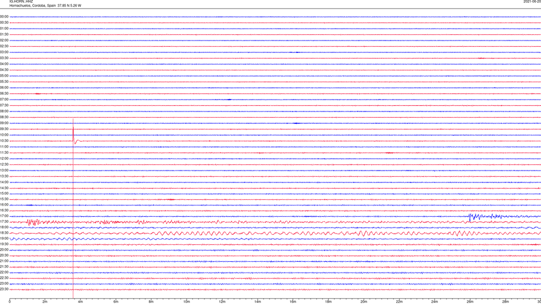Click the 00:30 time label

(4, 23)
